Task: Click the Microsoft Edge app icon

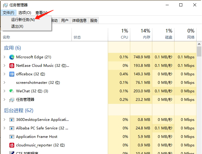Action: [12, 57]
